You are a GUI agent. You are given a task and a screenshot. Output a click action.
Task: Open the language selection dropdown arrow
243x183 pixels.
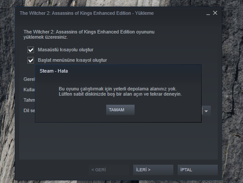click(206, 111)
